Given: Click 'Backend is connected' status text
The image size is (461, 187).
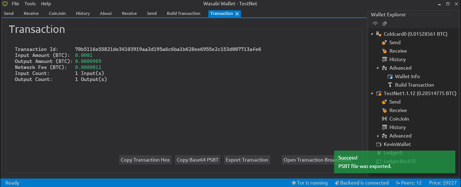Looking at the screenshot, I should tap(364, 183).
